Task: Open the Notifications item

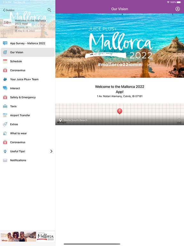Action: pyautogui.click(x=28, y=160)
